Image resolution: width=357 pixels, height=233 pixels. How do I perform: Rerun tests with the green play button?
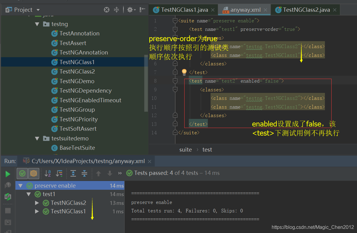pos(8,174)
